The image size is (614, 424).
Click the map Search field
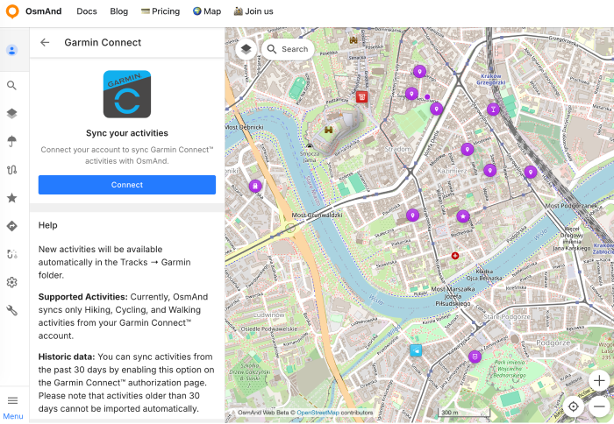(x=289, y=49)
